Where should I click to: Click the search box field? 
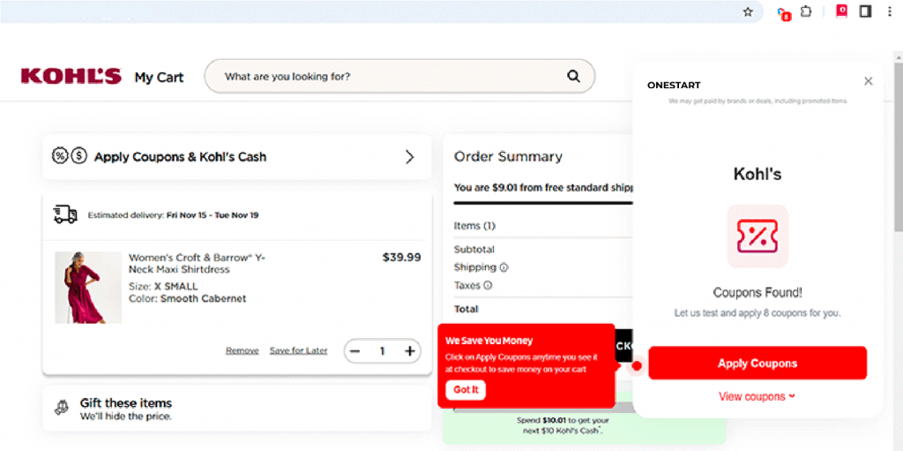click(x=399, y=76)
